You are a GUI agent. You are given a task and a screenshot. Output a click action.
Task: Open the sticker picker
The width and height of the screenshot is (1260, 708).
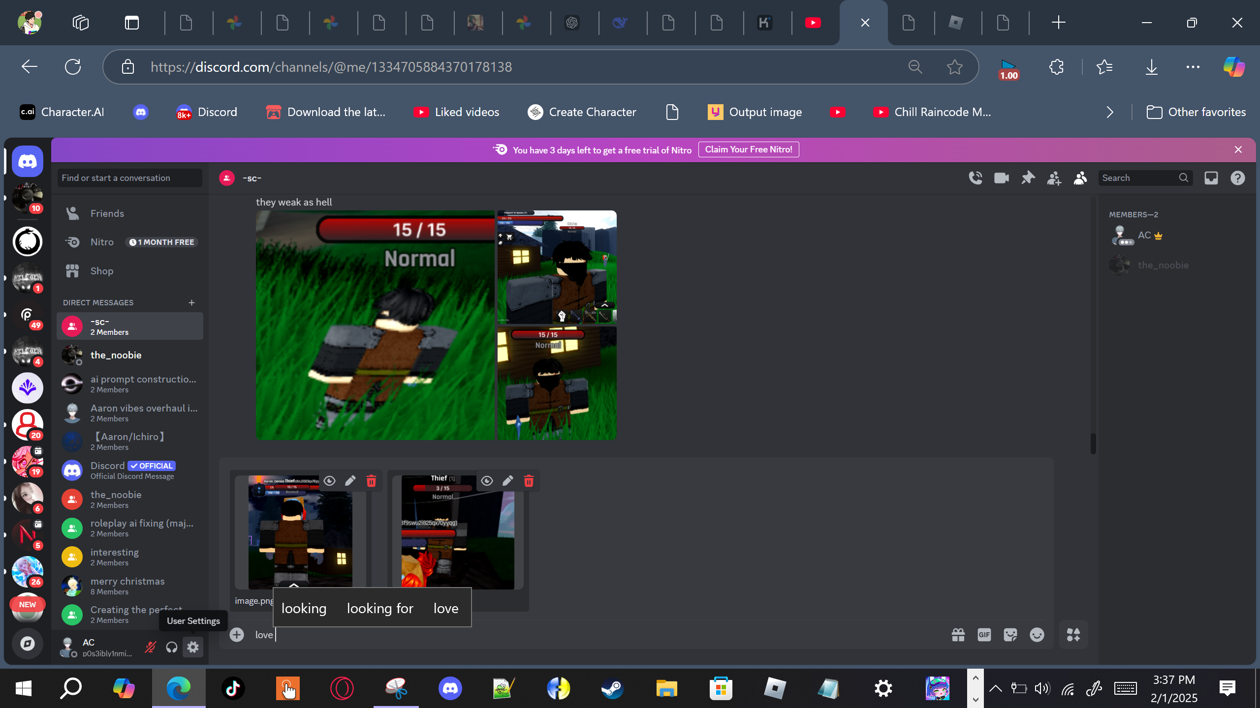(x=1010, y=635)
